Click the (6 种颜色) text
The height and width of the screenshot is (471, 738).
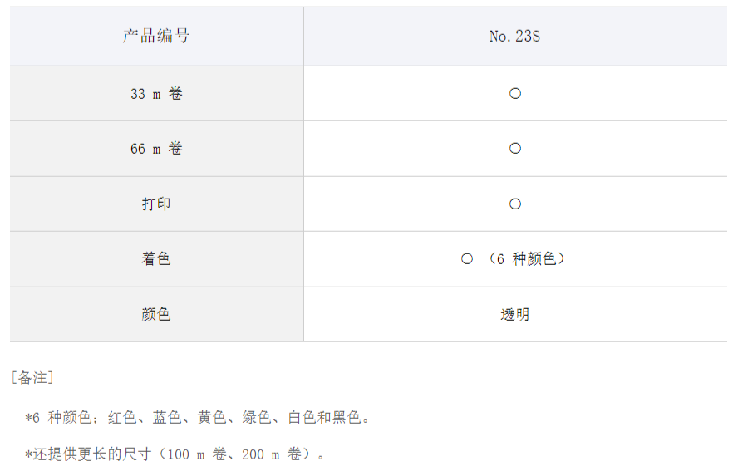click(x=527, y=259)
